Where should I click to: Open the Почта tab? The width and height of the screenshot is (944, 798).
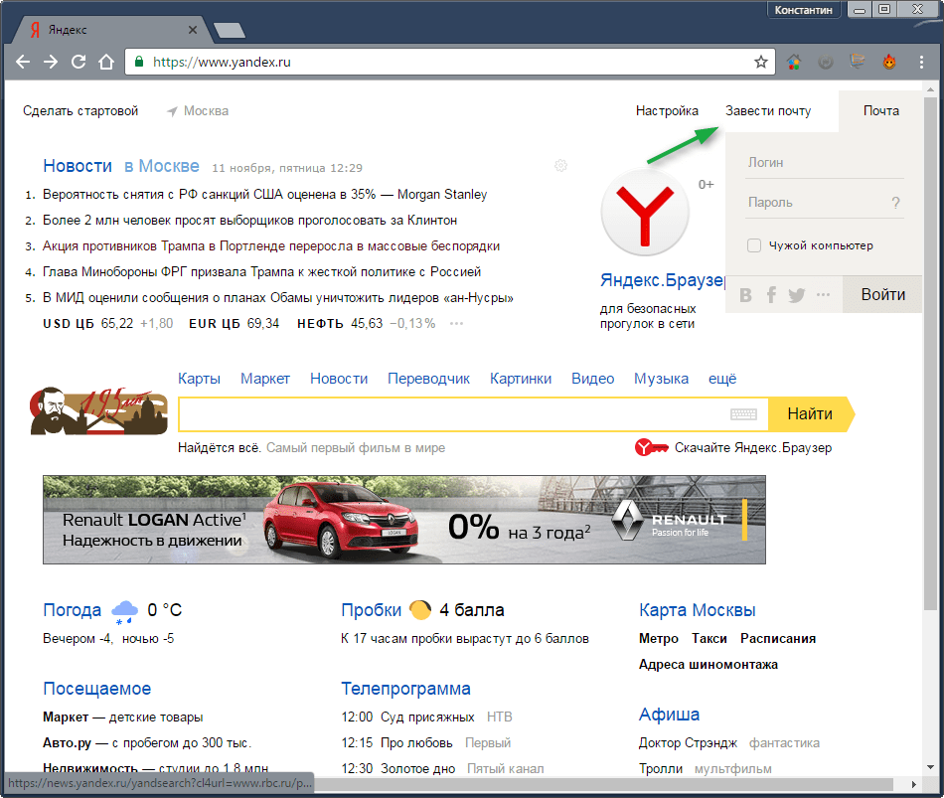pyautogui.click(x=880, y=111)
